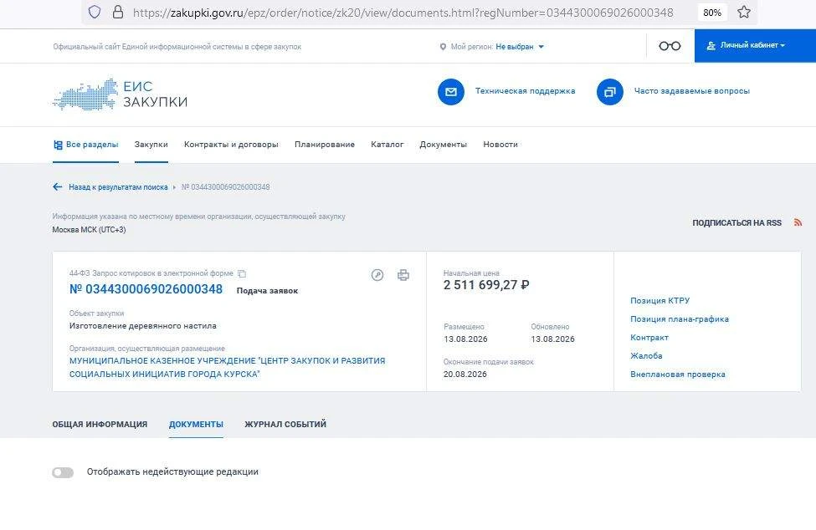Open Внеплановая проверка link
Screen dimensions: 816x530
tap(678, 375)
